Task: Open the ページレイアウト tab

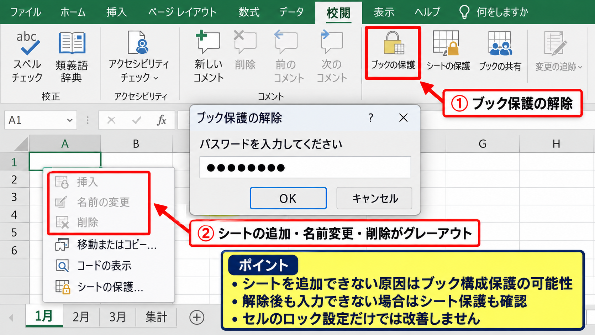Action: click(182, 12)
